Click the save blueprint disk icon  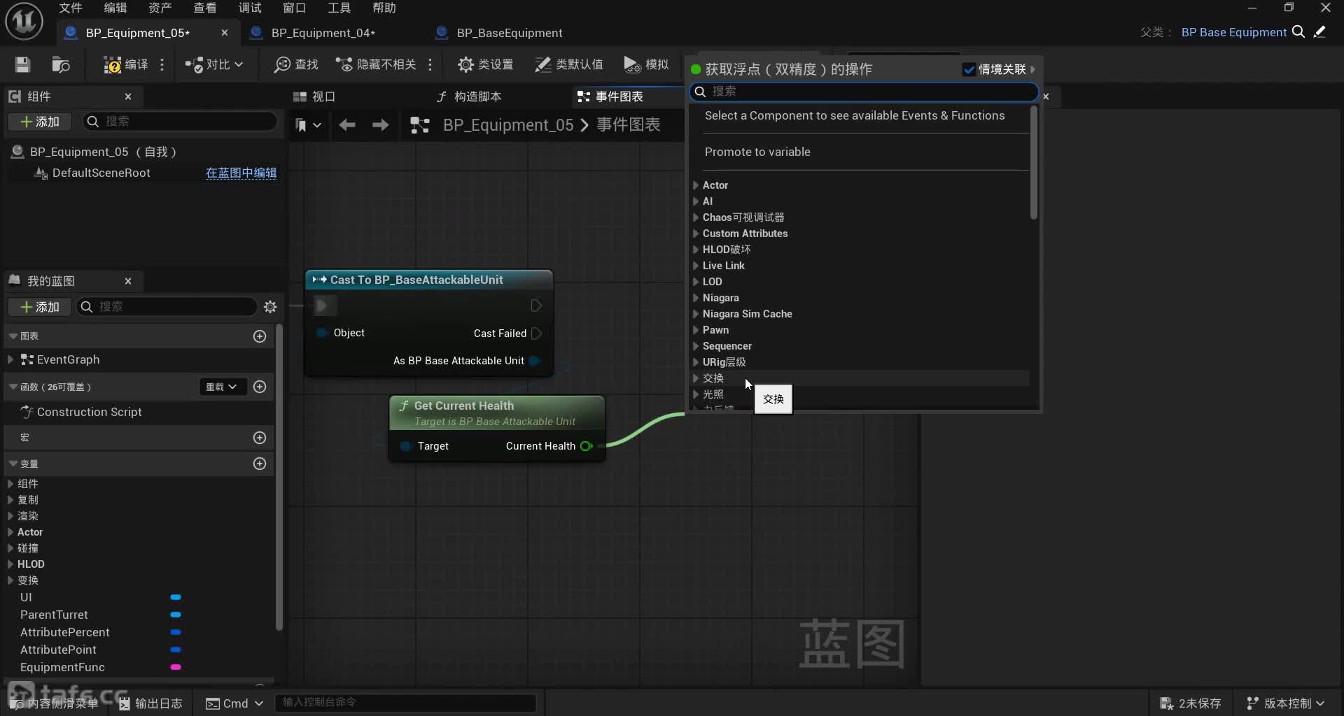[22, 65]
